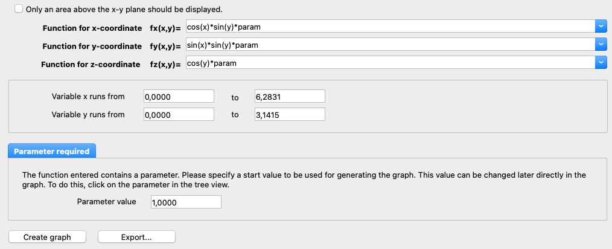Enable the 'Only an area above x-y plane' checkbox
Image resolution: width=612 pixels, height=249 pixels.
pos(19,10)
